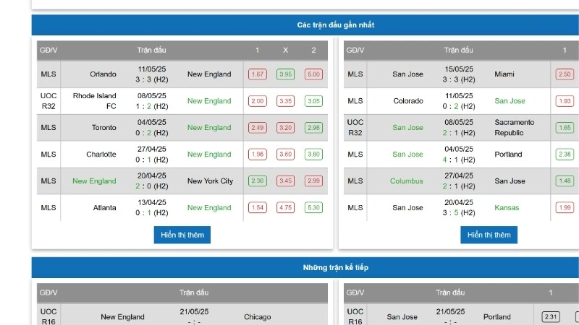Screen dimensions: 579x325
Task: Click odds 1.93 in Colorado row
Action: tap(565, 101)
